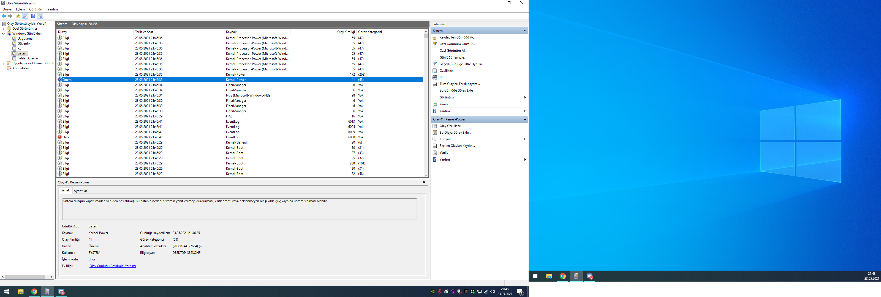Select the HAL event 16 row
Image resolution: width=881 pixels, height=297 pixels.
pyautogui.click(x=240, y=116)
